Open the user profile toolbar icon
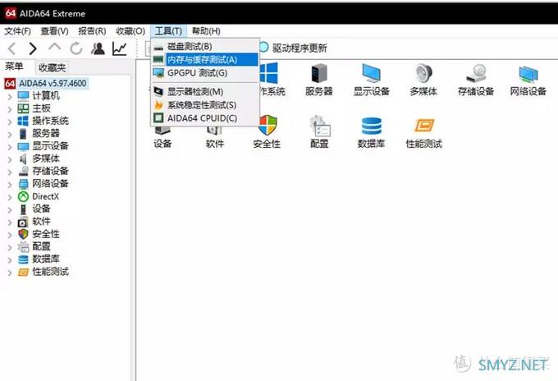Image resolution: width=558 pixels, height=381 pixels. [98, 48]
